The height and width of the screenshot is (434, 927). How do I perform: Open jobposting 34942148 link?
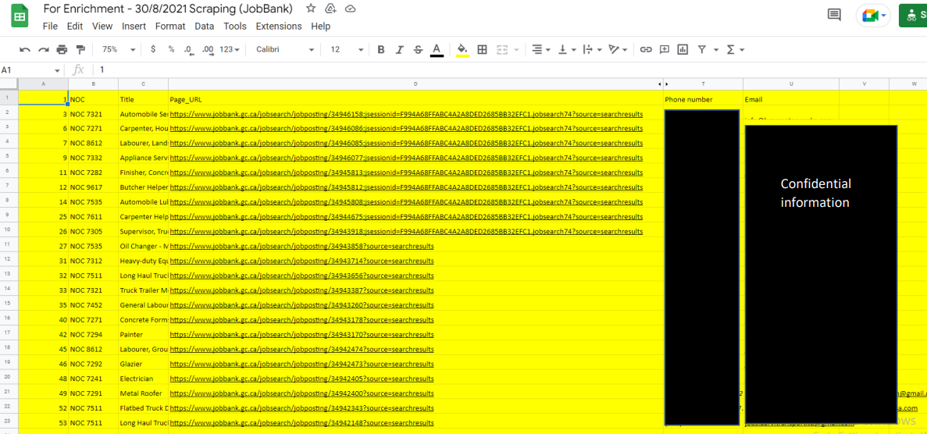click(301, 423)
